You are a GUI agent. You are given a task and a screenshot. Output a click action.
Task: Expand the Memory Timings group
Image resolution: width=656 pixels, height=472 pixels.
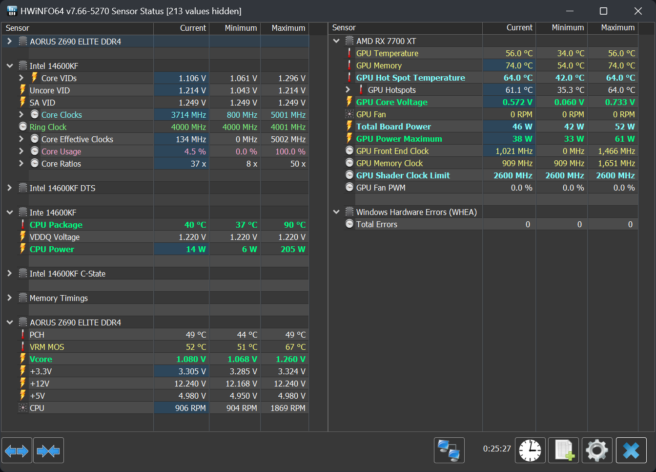pyautogui.click(x=10, y=298)
